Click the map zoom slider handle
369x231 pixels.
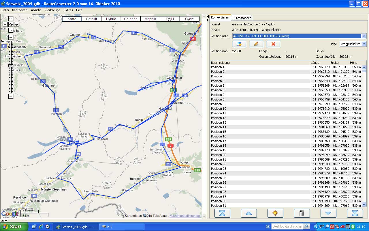tap(11, 66)
